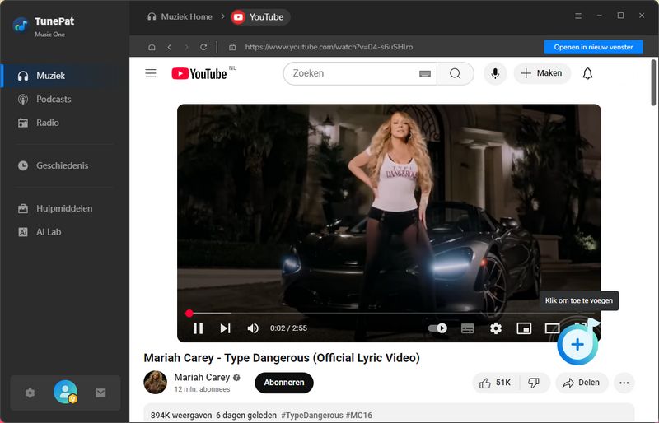
Task: Skip to the next video
Action: (x=225, y=328)
